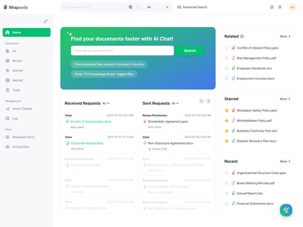Star Employment Contract.docx
Screen dimensions: 303x227
227,79
